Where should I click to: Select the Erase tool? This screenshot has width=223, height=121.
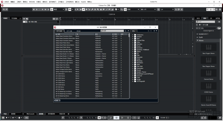point(86,9)
